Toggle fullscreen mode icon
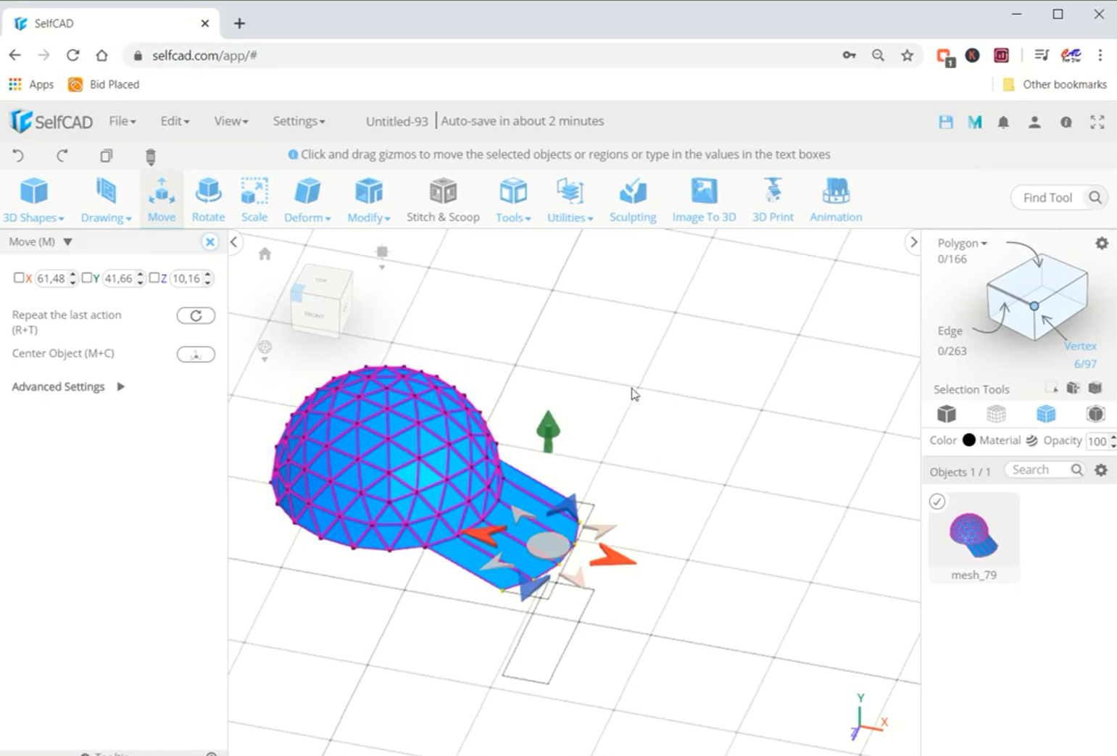1117x756 pixels. (x=1097, y=122)
